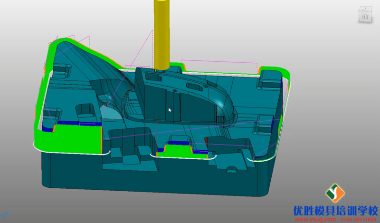Select the square pocket left of the core

(86, 110)
